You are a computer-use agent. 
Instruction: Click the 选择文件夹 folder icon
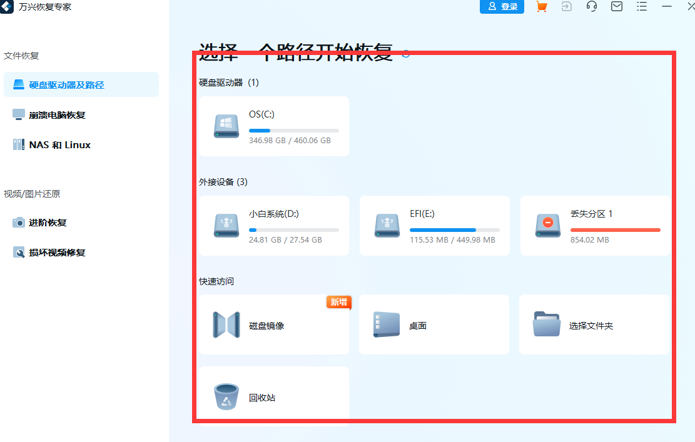(x=546, y=324)
